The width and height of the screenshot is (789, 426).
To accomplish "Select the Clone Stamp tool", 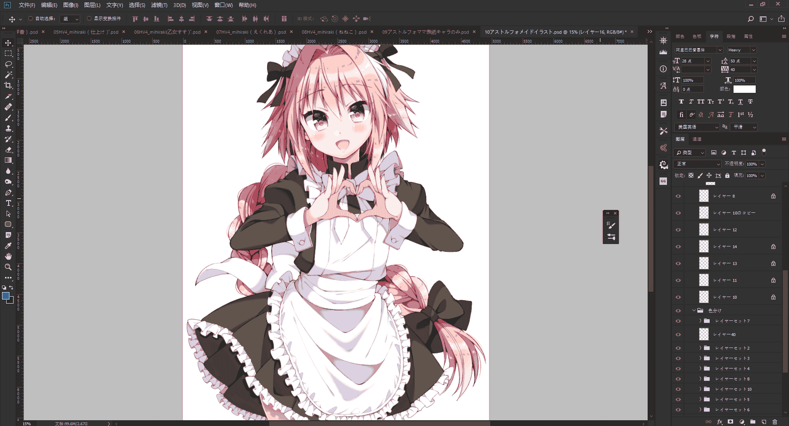I will pos(8,128).
